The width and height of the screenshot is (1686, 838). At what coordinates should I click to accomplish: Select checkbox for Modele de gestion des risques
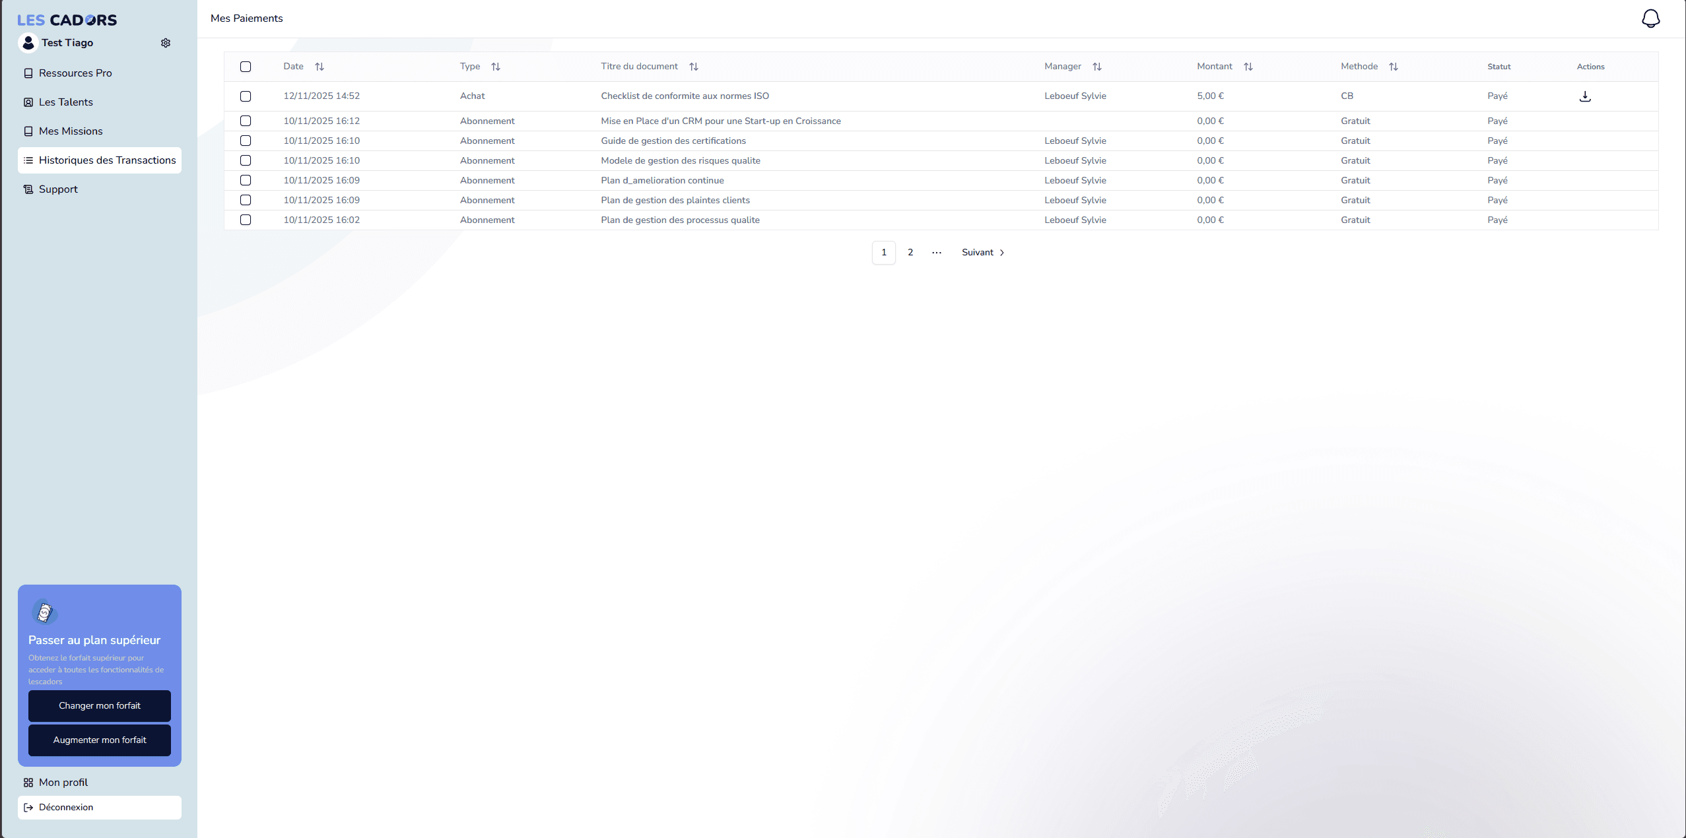pos(246,160)
